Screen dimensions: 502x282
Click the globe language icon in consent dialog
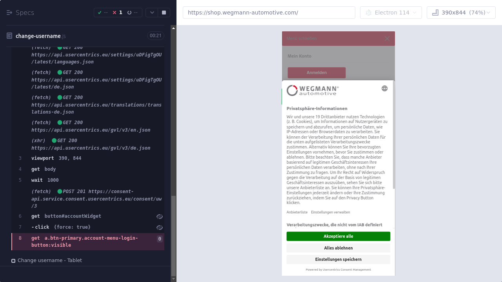384,89
